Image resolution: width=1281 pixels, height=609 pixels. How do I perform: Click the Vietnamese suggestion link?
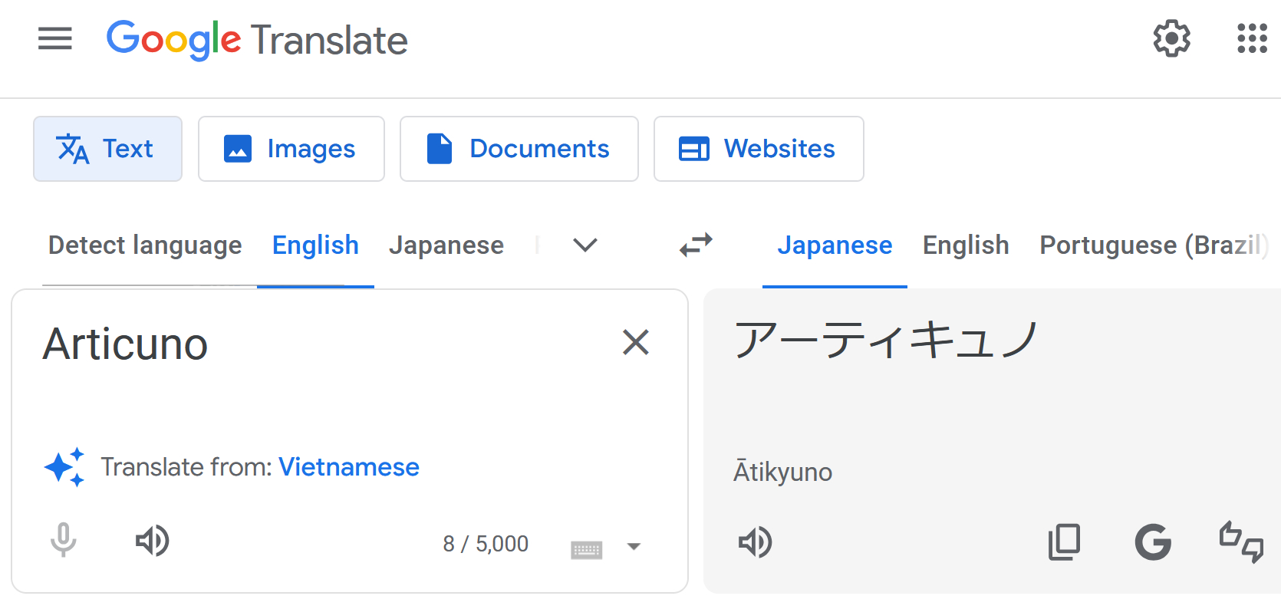348,467
